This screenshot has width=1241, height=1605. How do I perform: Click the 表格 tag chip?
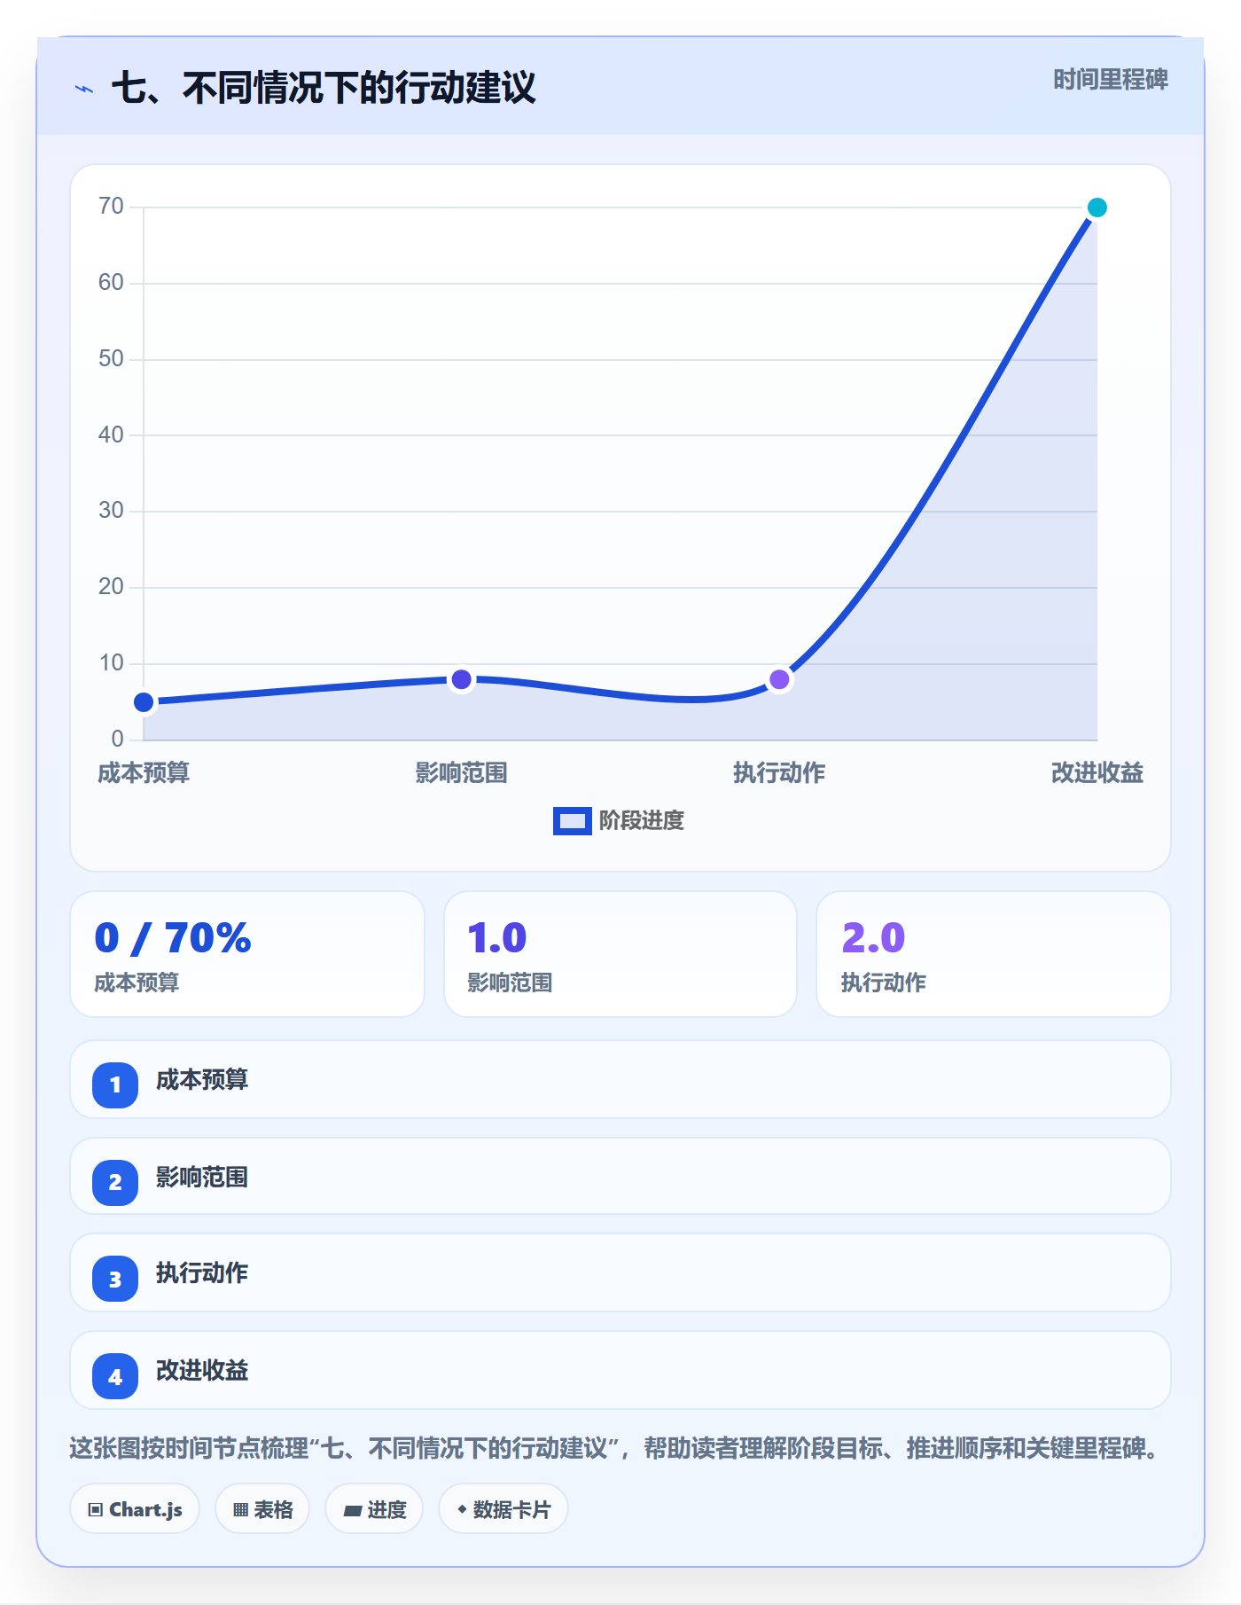click(x=262, y=1509)
